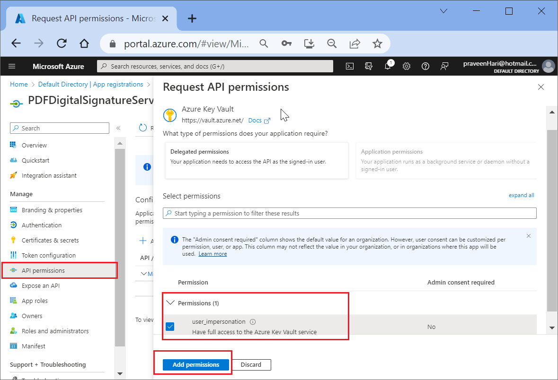Open the directories and subscriptions filter icon
The width and height of the screenshot is (558, 380).
click(369, 66)
